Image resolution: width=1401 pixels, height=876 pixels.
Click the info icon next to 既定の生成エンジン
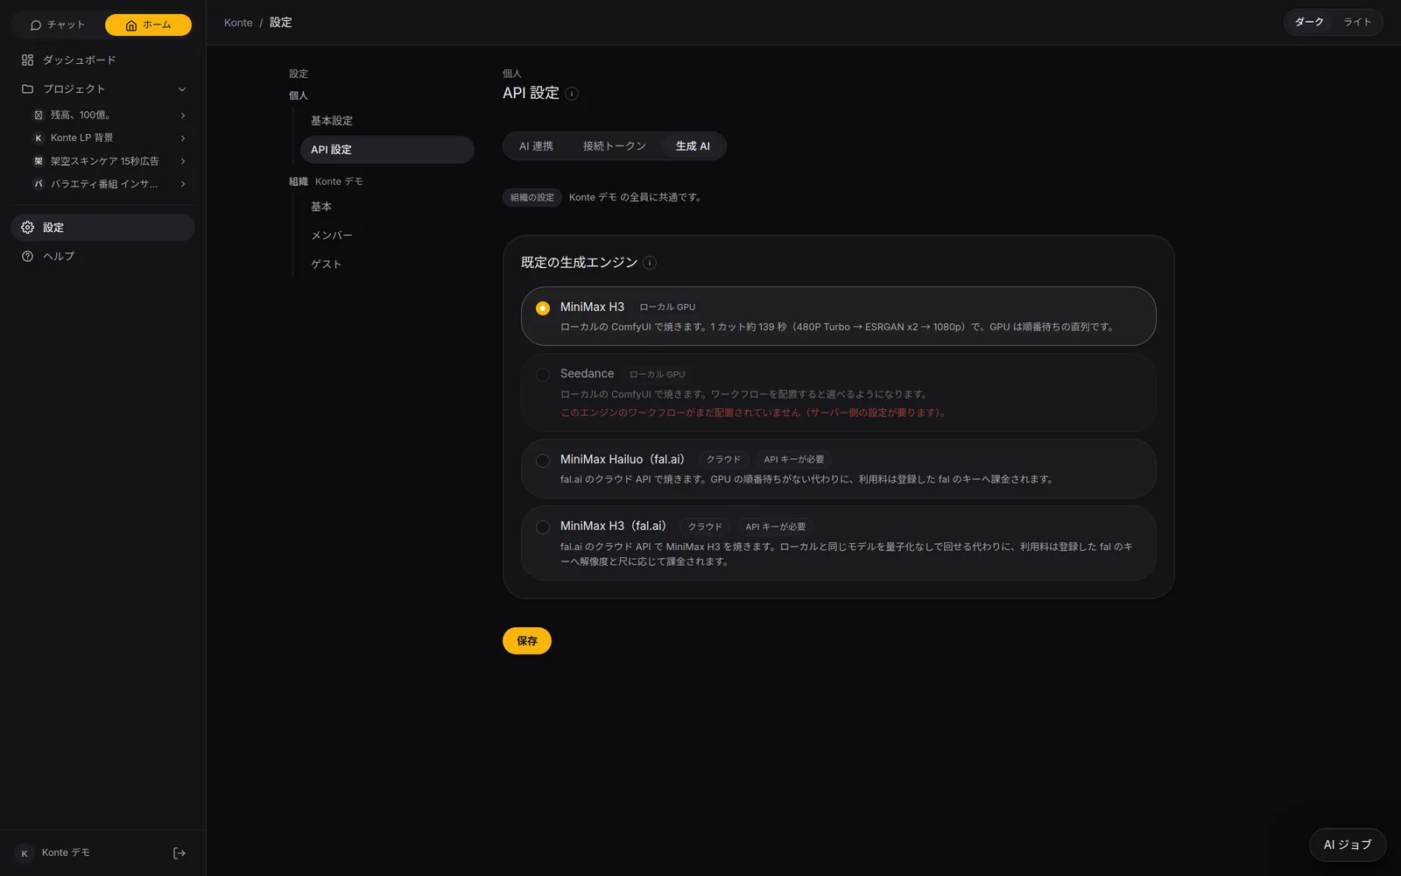650,263
